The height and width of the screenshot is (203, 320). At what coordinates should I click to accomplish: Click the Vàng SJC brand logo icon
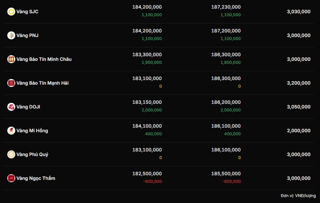pyautogui.click(x=11, y=12)
